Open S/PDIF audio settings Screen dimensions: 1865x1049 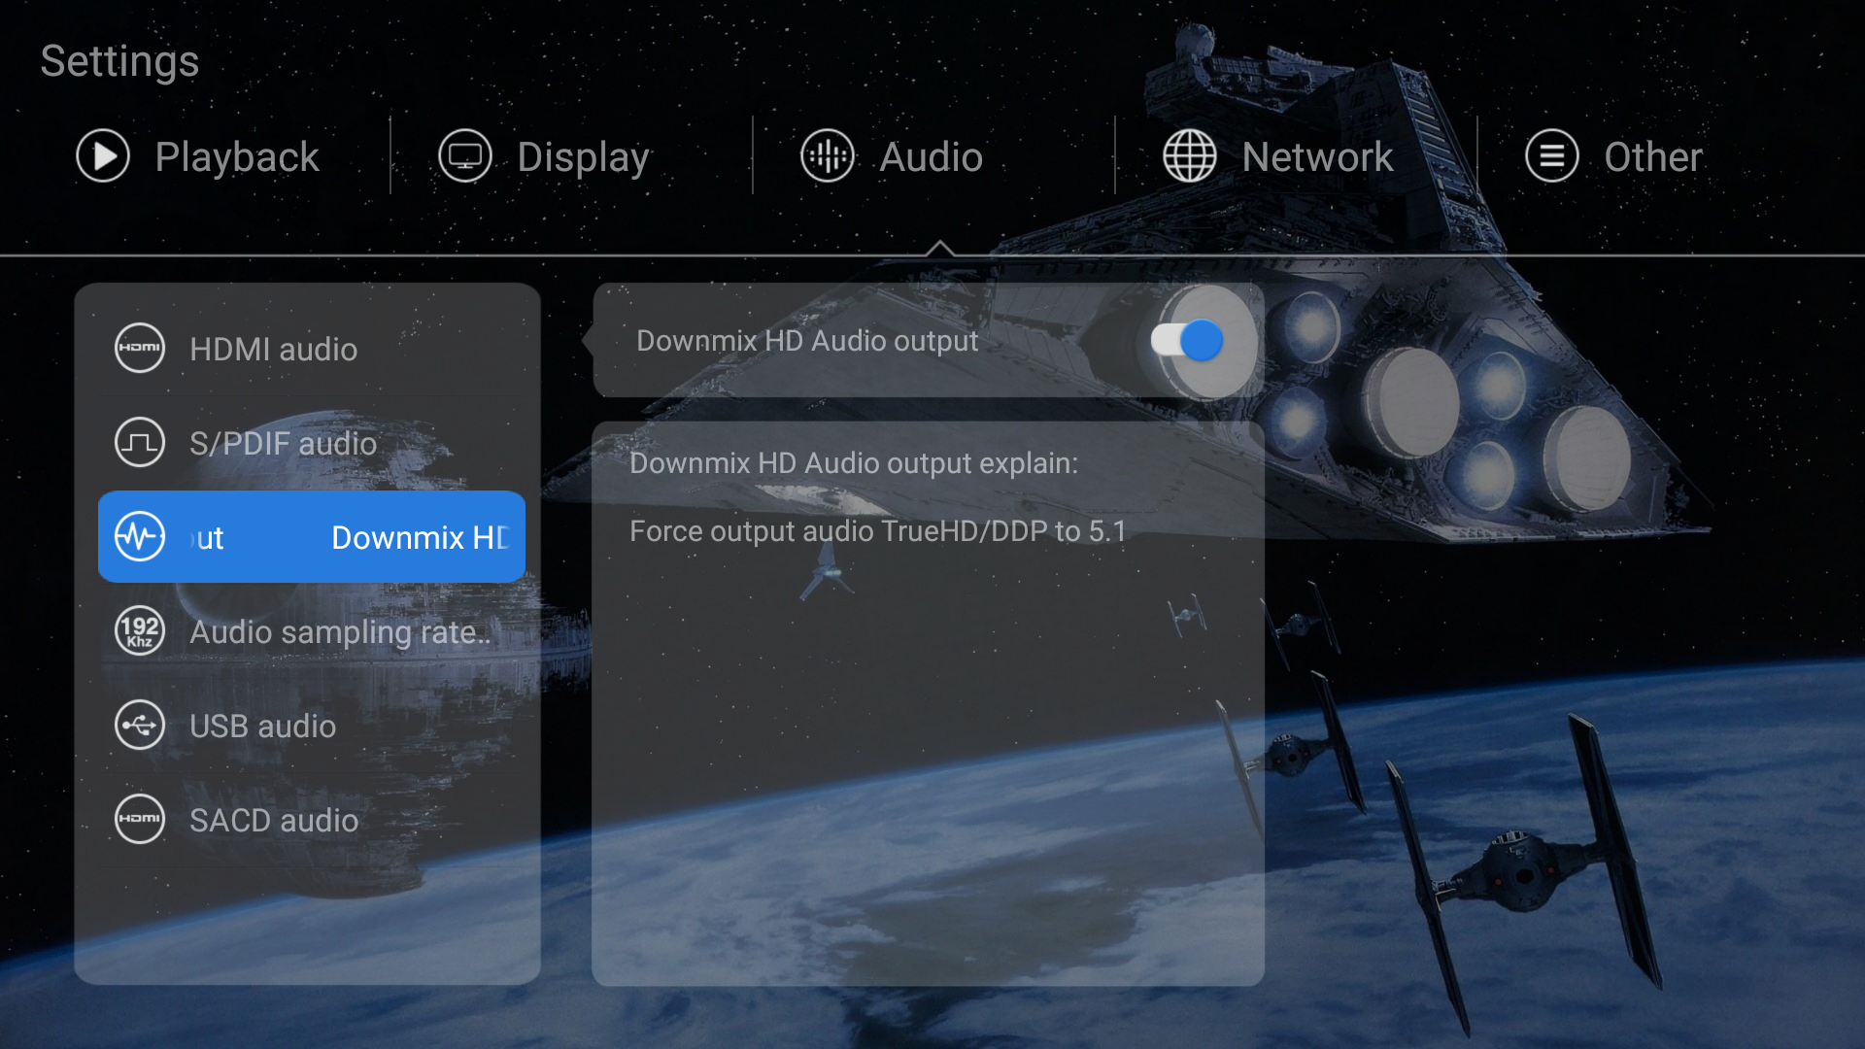click(x=312, y=443)
